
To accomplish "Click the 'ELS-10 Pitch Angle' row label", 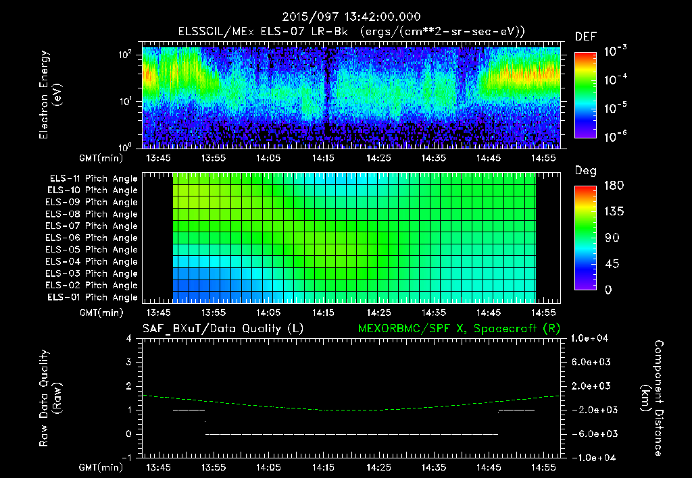I will [x=93, y=190].
